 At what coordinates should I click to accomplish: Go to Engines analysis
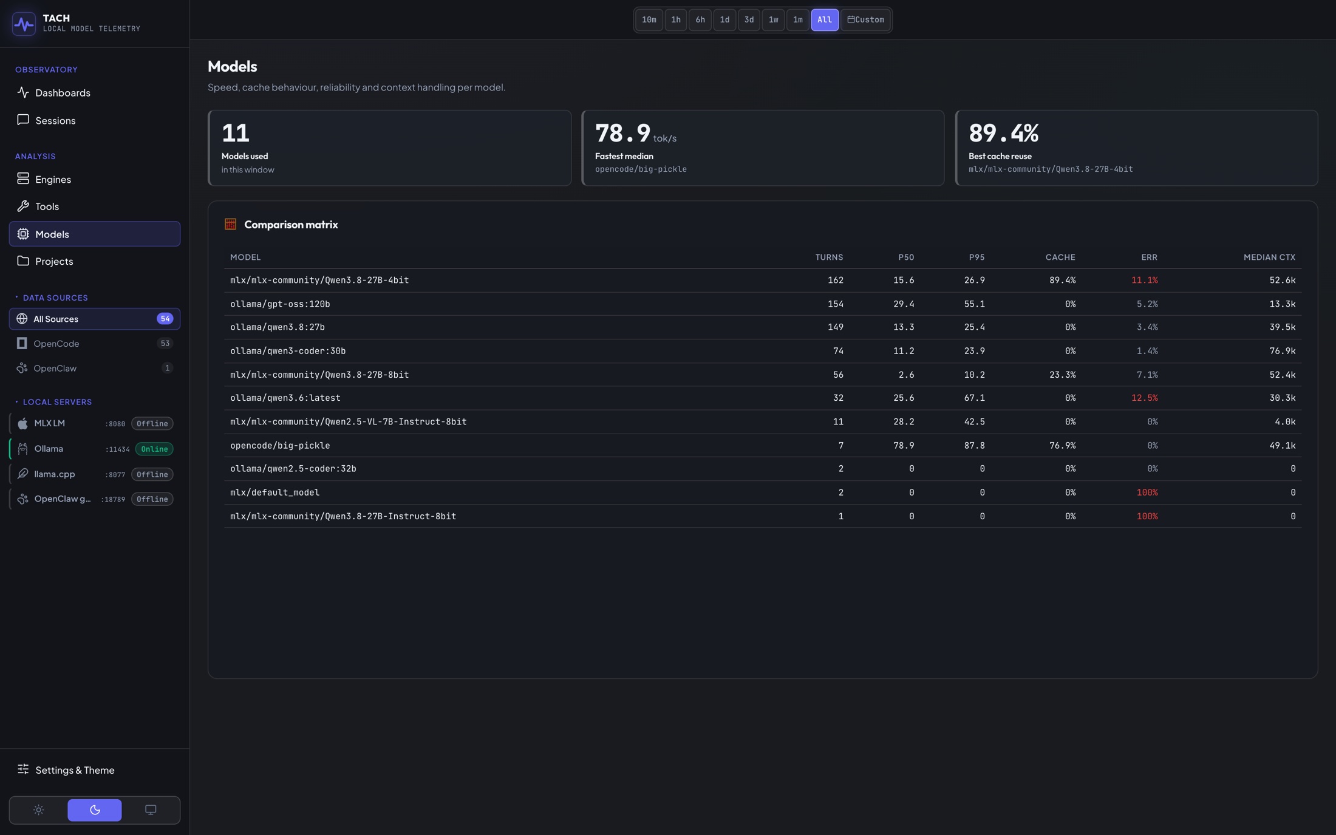click(x=95, y=179)
